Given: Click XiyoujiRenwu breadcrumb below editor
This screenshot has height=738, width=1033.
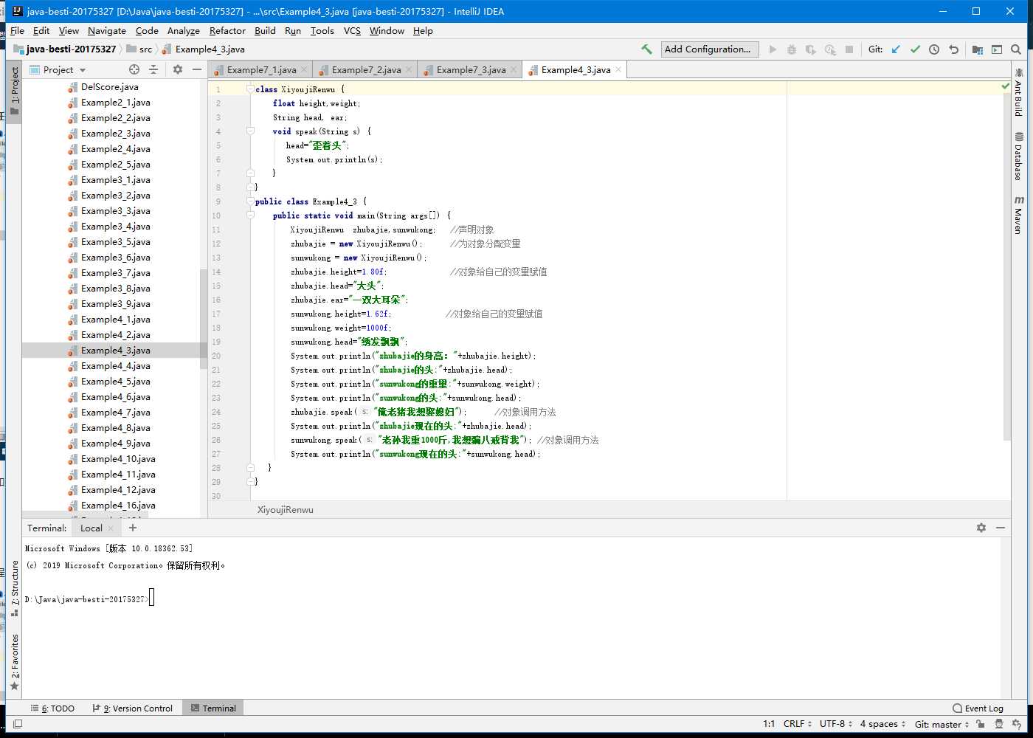Looking at the screenshot, I should [285, 509].
